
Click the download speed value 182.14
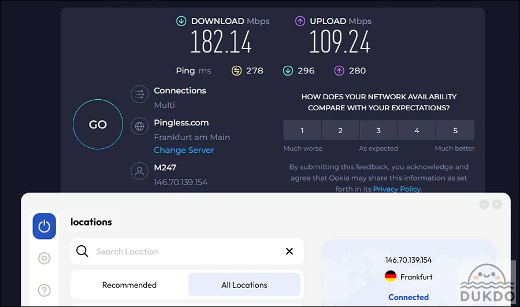pyautogui.click(x=221, y=42)
